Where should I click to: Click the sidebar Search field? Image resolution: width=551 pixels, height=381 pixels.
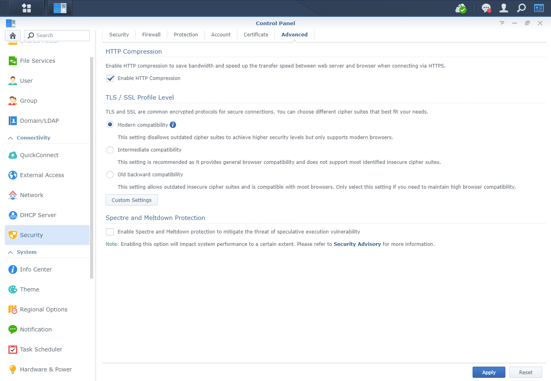click(57, 36)
